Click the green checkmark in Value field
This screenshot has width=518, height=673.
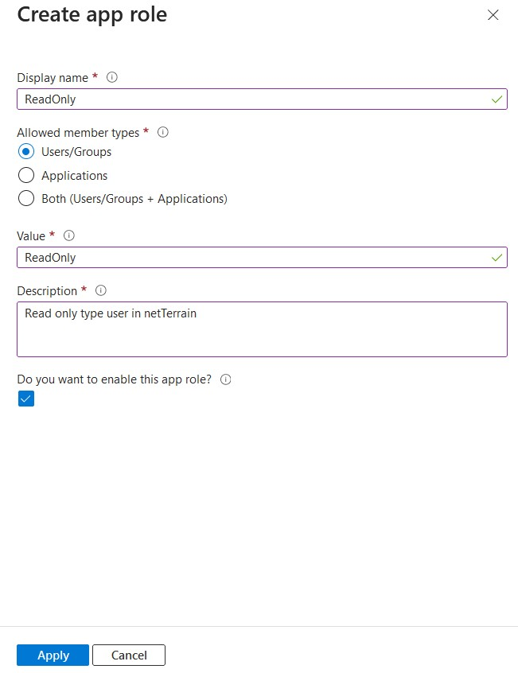tap(497, 258)
